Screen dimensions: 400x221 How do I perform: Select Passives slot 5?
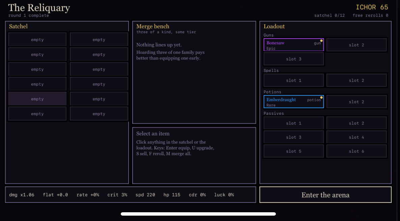click(x=294, y=151)
